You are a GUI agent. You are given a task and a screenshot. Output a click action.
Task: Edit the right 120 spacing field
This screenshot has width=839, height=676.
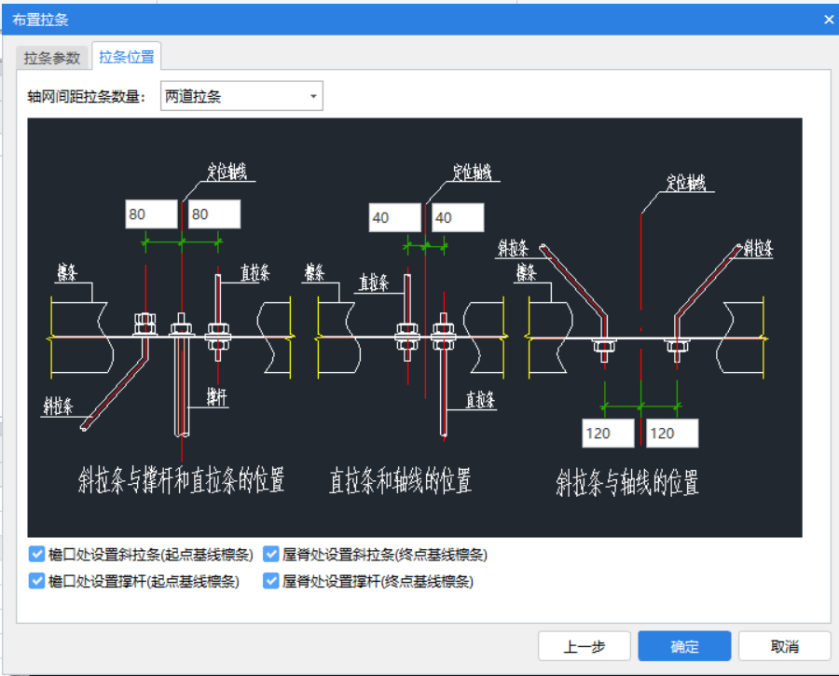tap(672, 433)
